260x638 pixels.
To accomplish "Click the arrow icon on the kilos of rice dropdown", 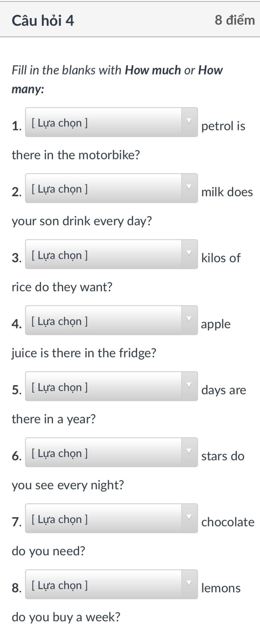I will click(x=189, y=253).
